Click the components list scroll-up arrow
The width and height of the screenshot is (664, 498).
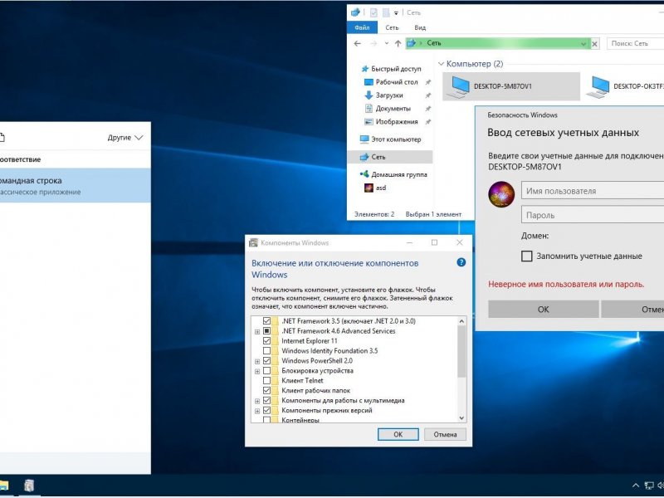coord(461,321)
